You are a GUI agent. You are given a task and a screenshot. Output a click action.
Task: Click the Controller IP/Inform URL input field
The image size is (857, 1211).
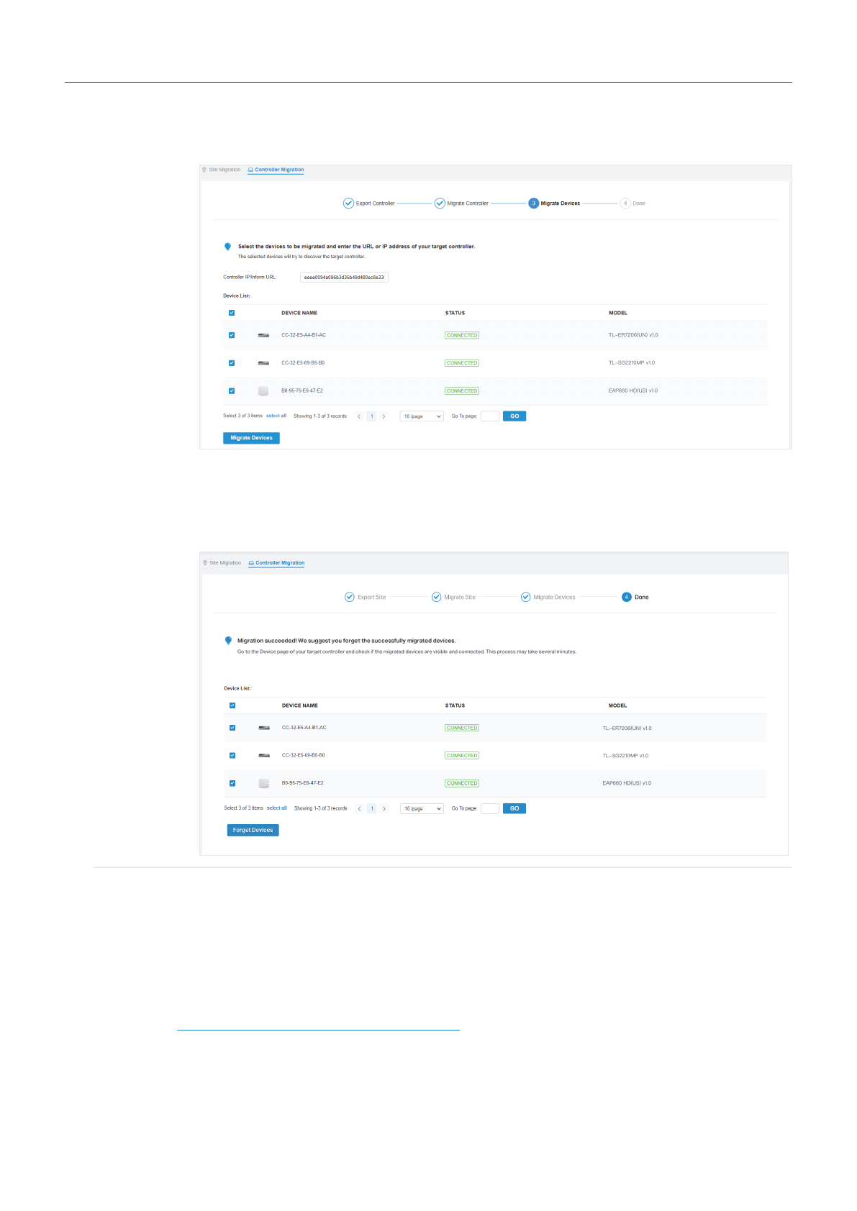coord(344,278)
